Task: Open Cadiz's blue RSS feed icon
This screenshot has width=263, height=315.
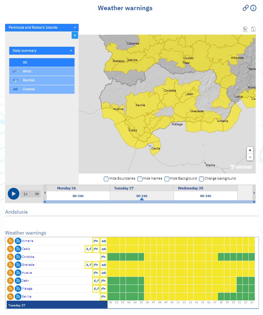Action: 18,249
